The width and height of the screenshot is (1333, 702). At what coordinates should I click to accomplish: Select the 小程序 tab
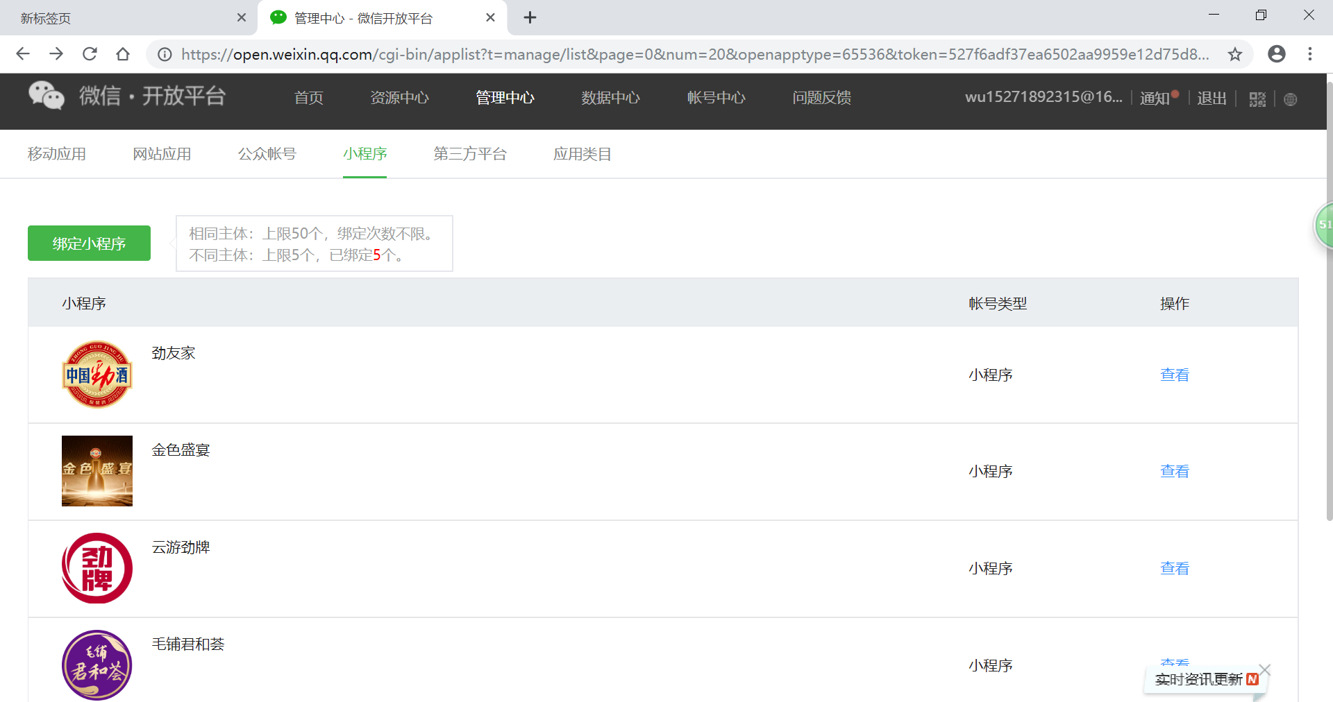(365, 154)
